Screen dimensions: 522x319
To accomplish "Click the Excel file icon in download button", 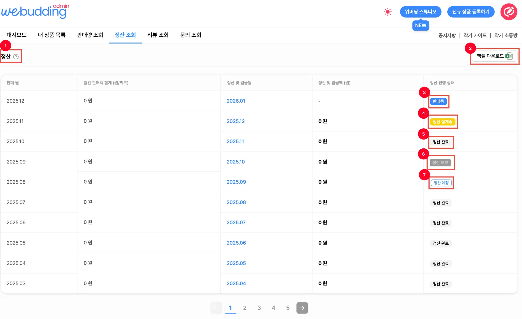I will [x=509, y=56].
